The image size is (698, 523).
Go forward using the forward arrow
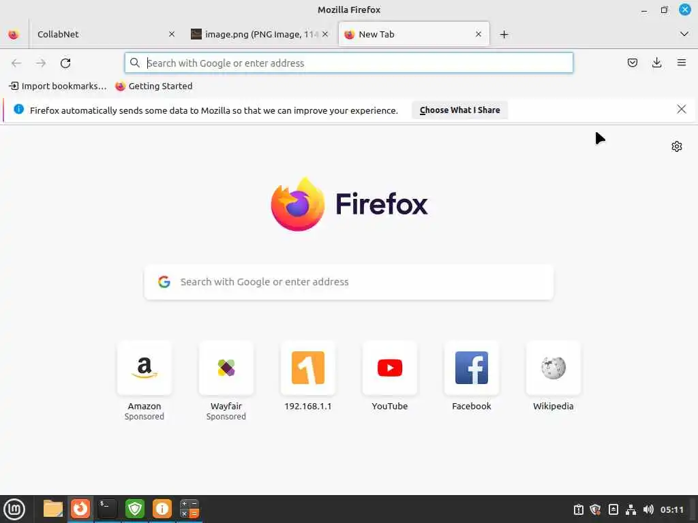coord(41,63)
